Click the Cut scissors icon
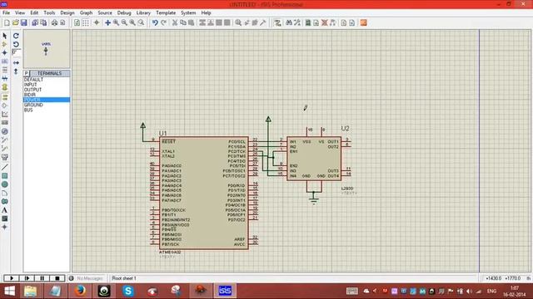 [175, 22]
